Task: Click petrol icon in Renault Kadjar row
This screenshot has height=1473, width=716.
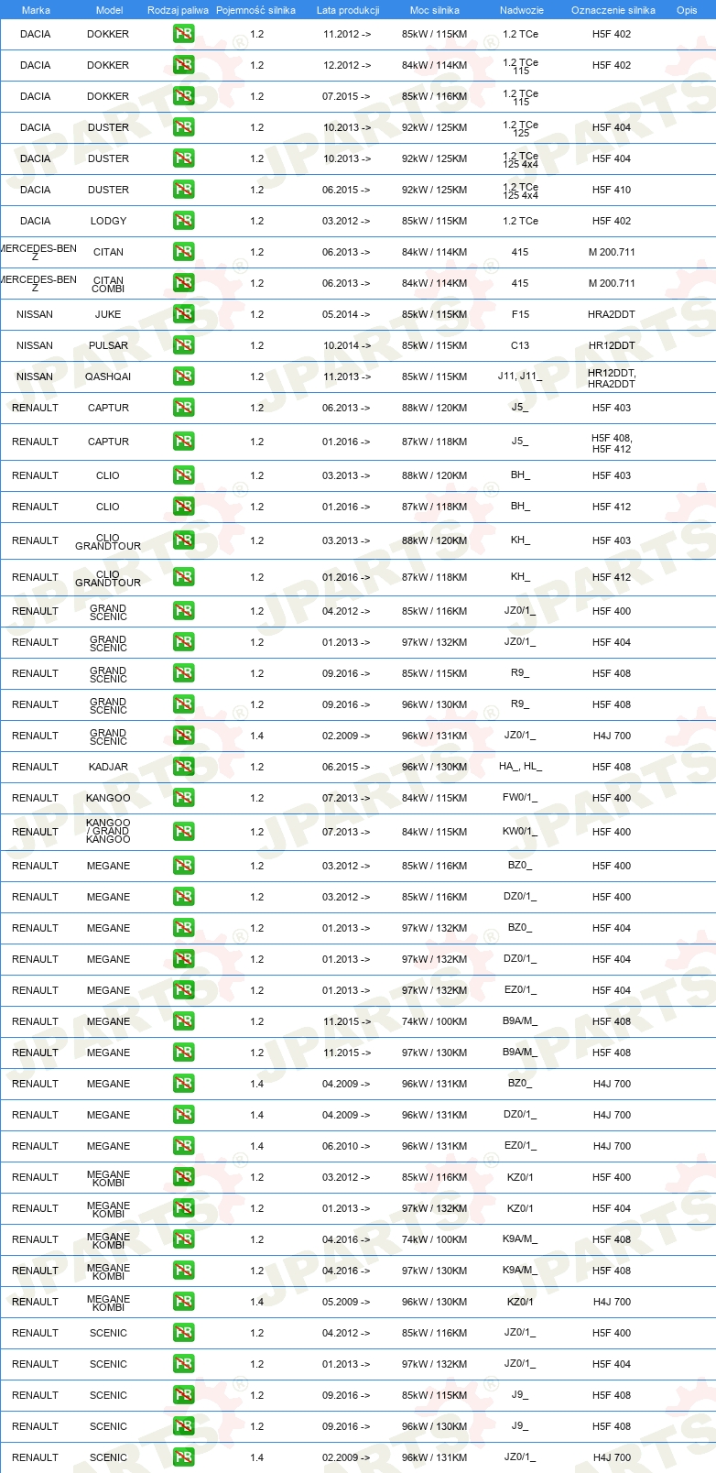Action: coord(183,768)
